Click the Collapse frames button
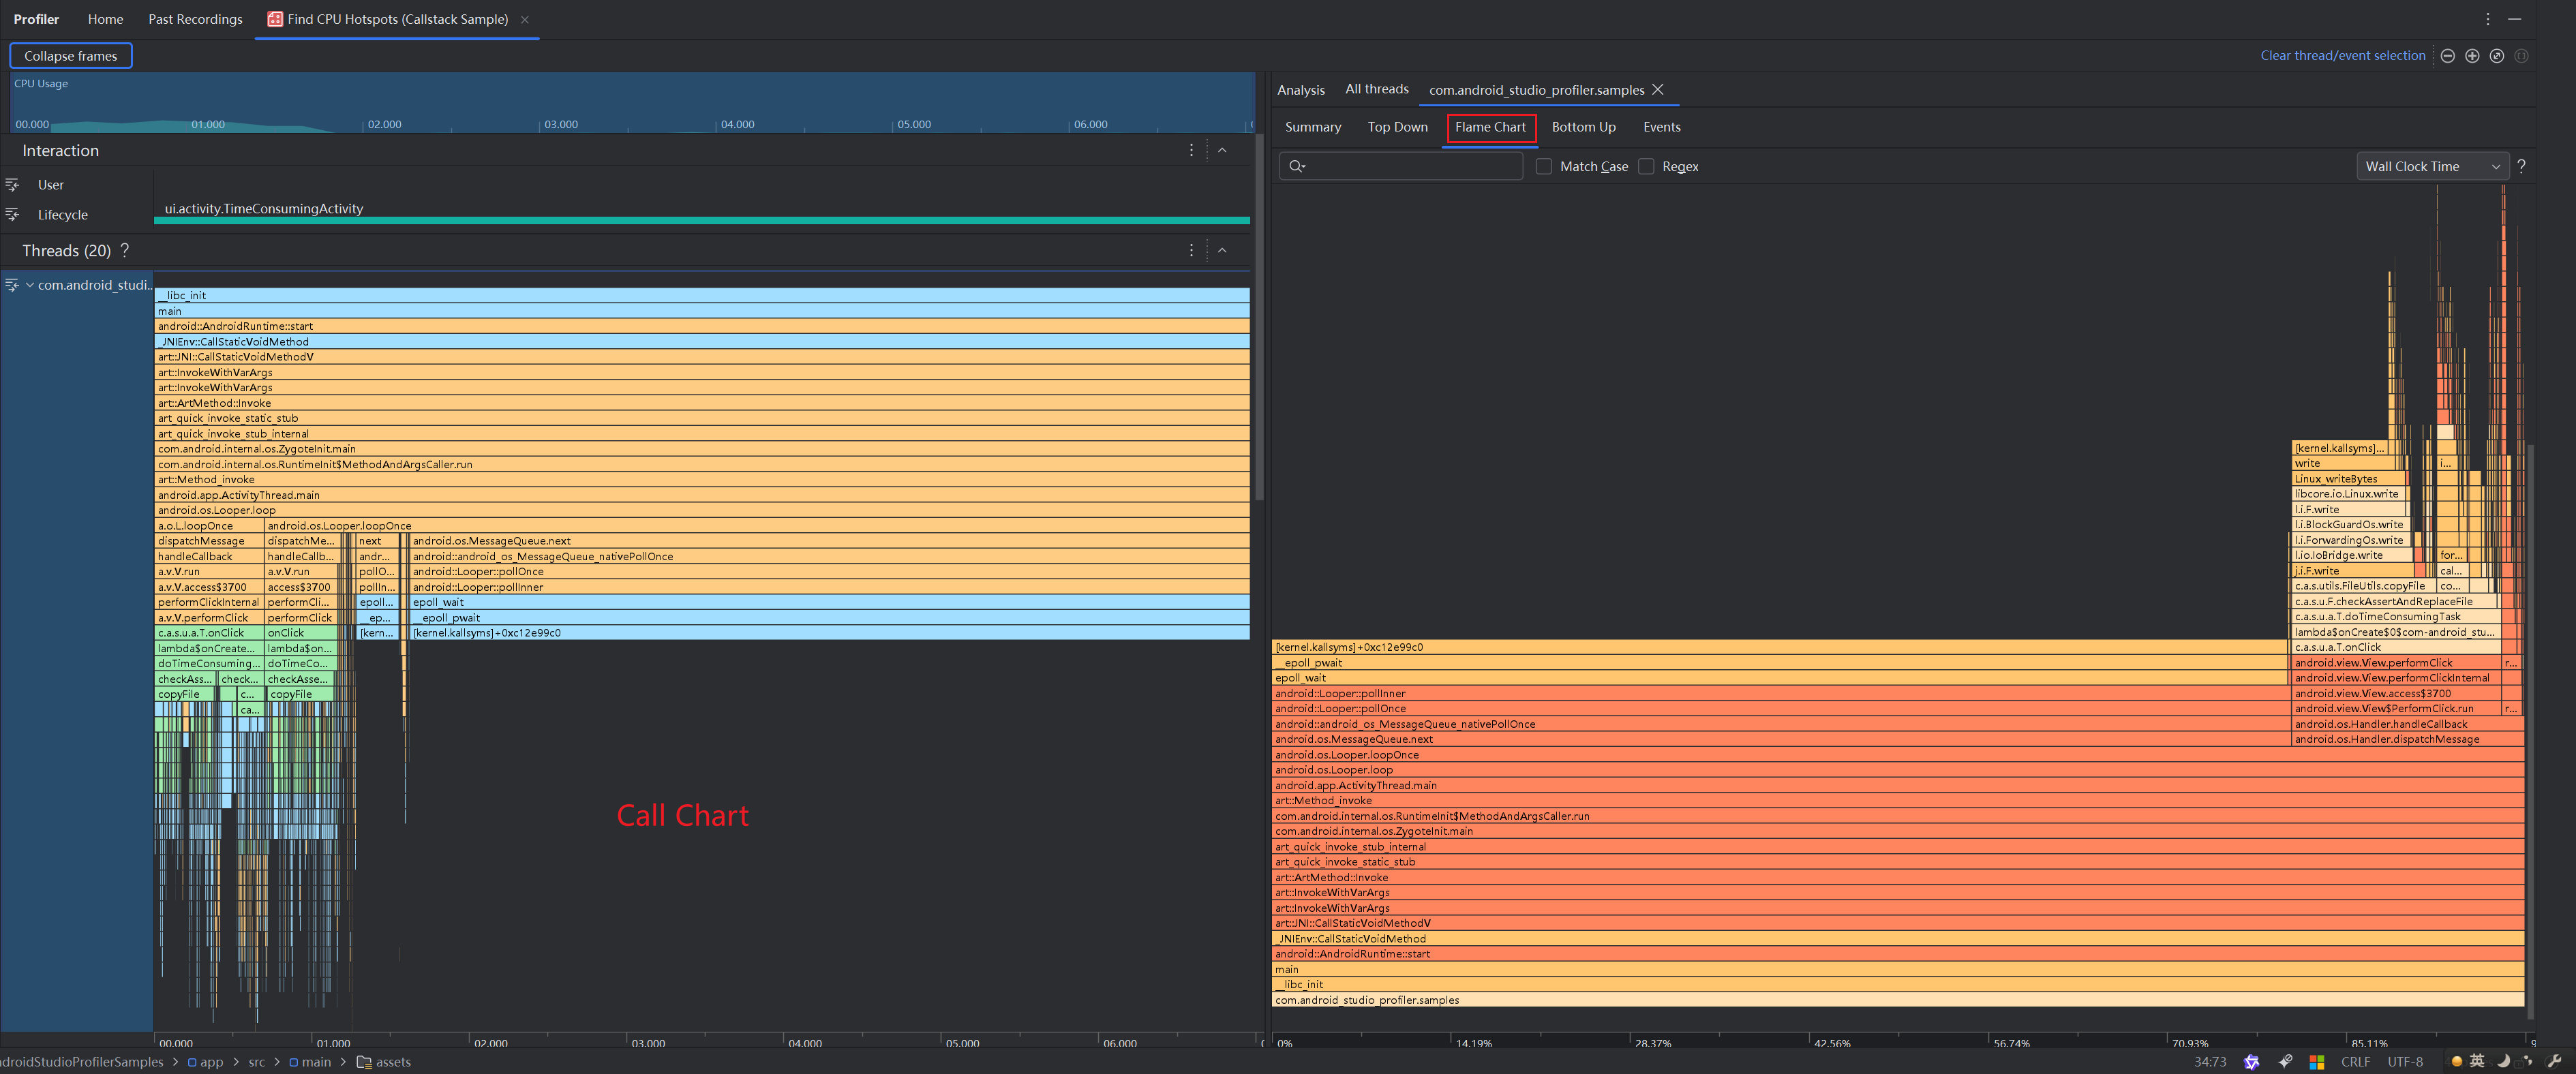This screenshot has height=1074, width=2576. [71, 56]
